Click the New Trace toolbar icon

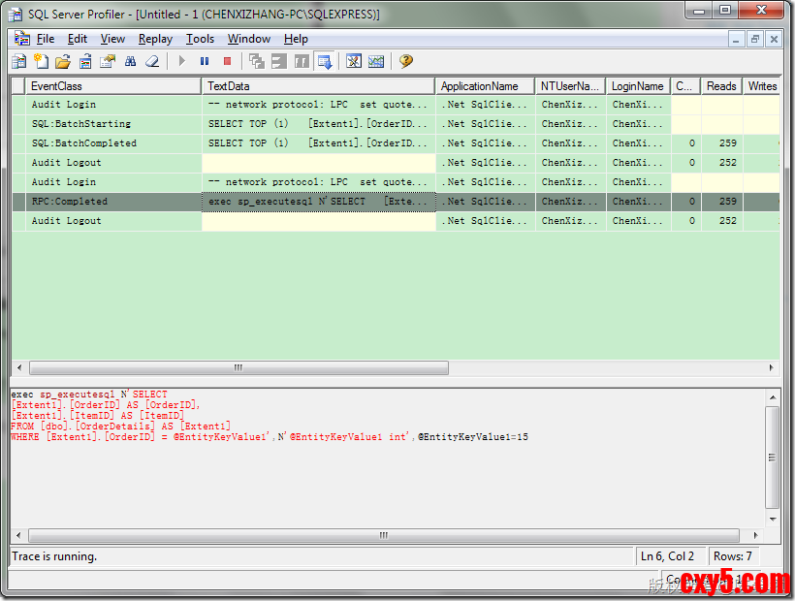pos(18,61)
